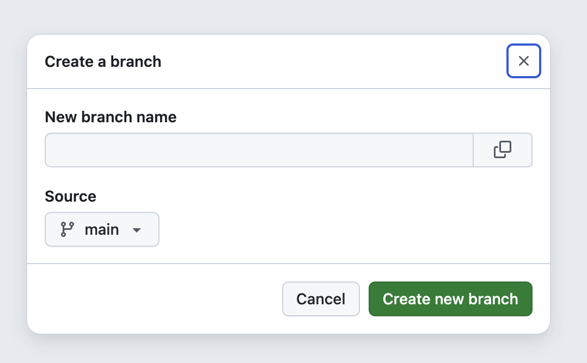Expand the Source branch selector
Screen dimensions: 587x363
pyautogui.click(x=102, y=229)
